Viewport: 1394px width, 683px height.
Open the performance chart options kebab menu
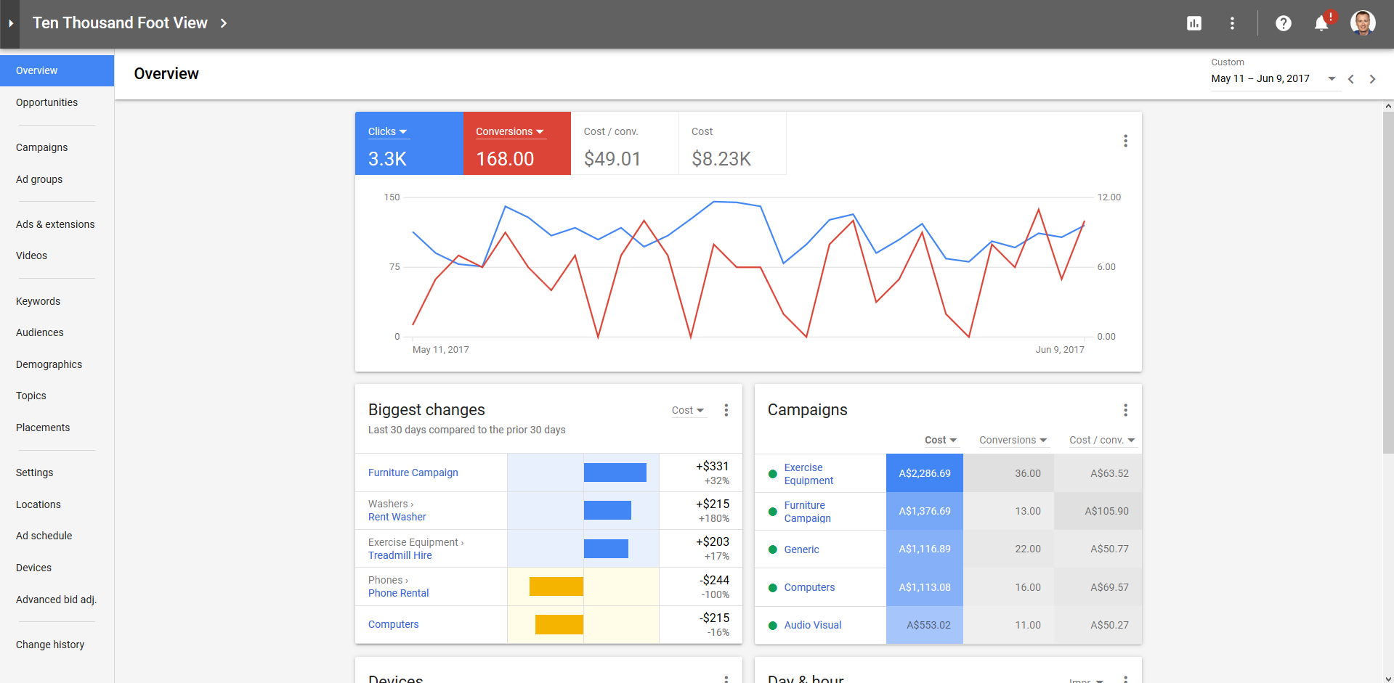(1125, 140)
